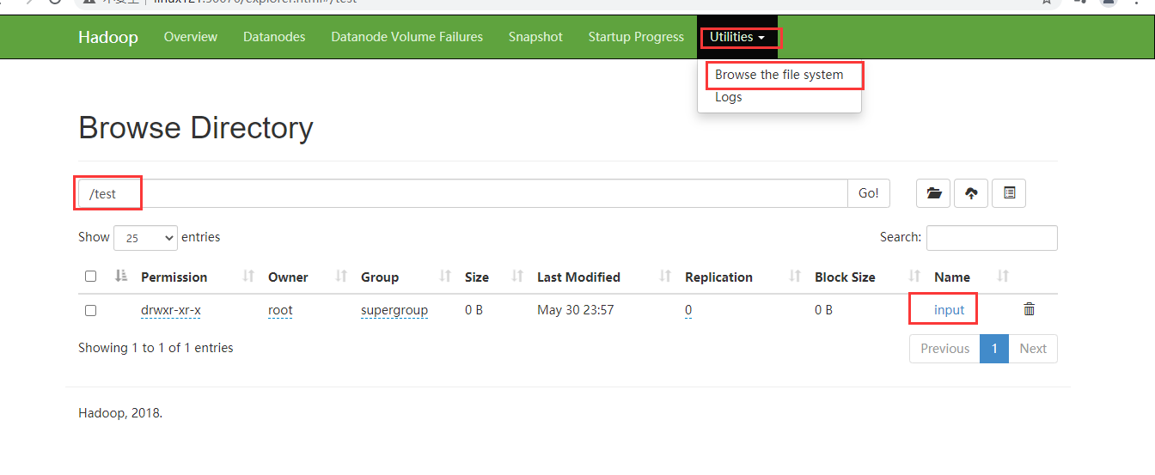View Startup Progress page

click(x=636, y=37)
